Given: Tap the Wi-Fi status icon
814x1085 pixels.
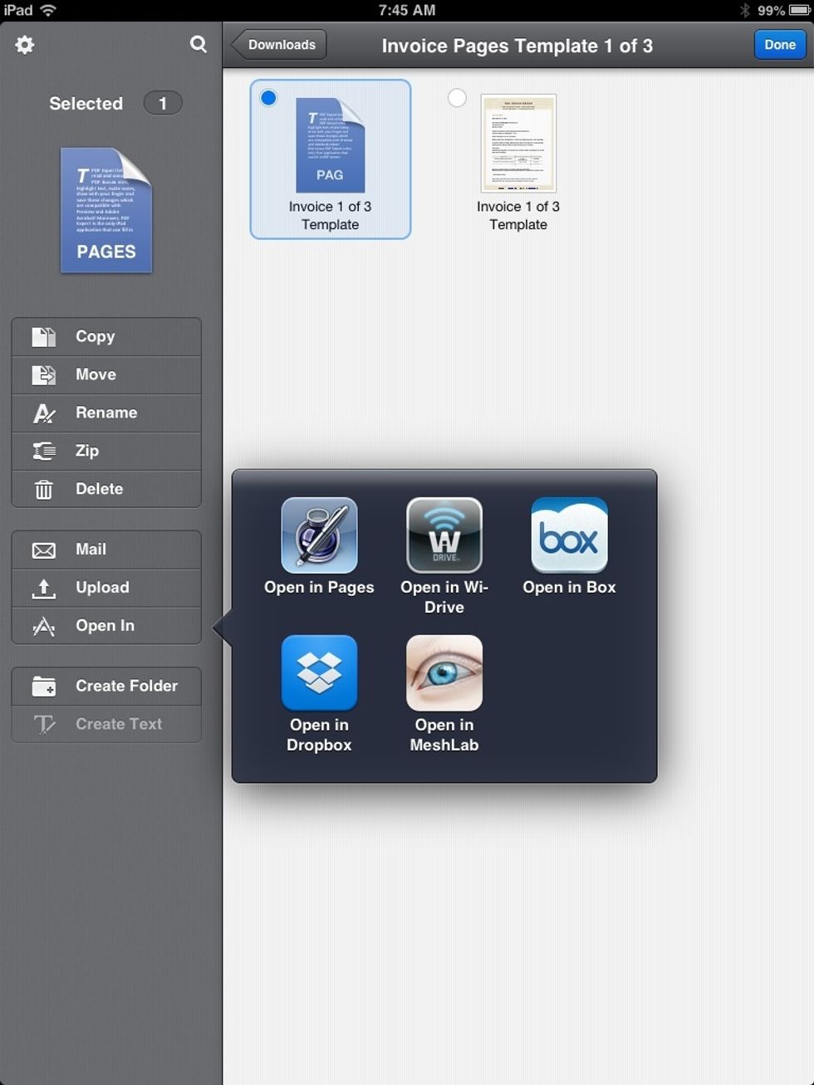Looking at the screenshot, I should (48, 10).
